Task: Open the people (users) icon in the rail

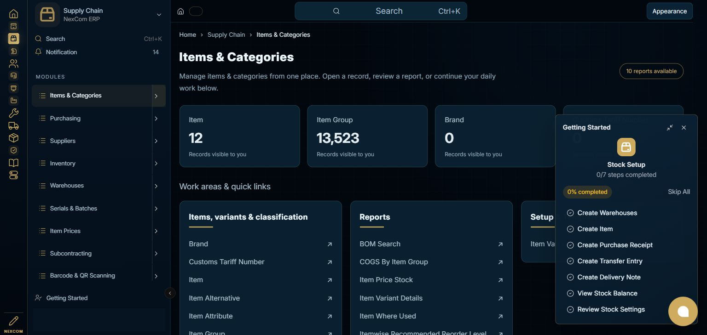Action: click(13, 63)
